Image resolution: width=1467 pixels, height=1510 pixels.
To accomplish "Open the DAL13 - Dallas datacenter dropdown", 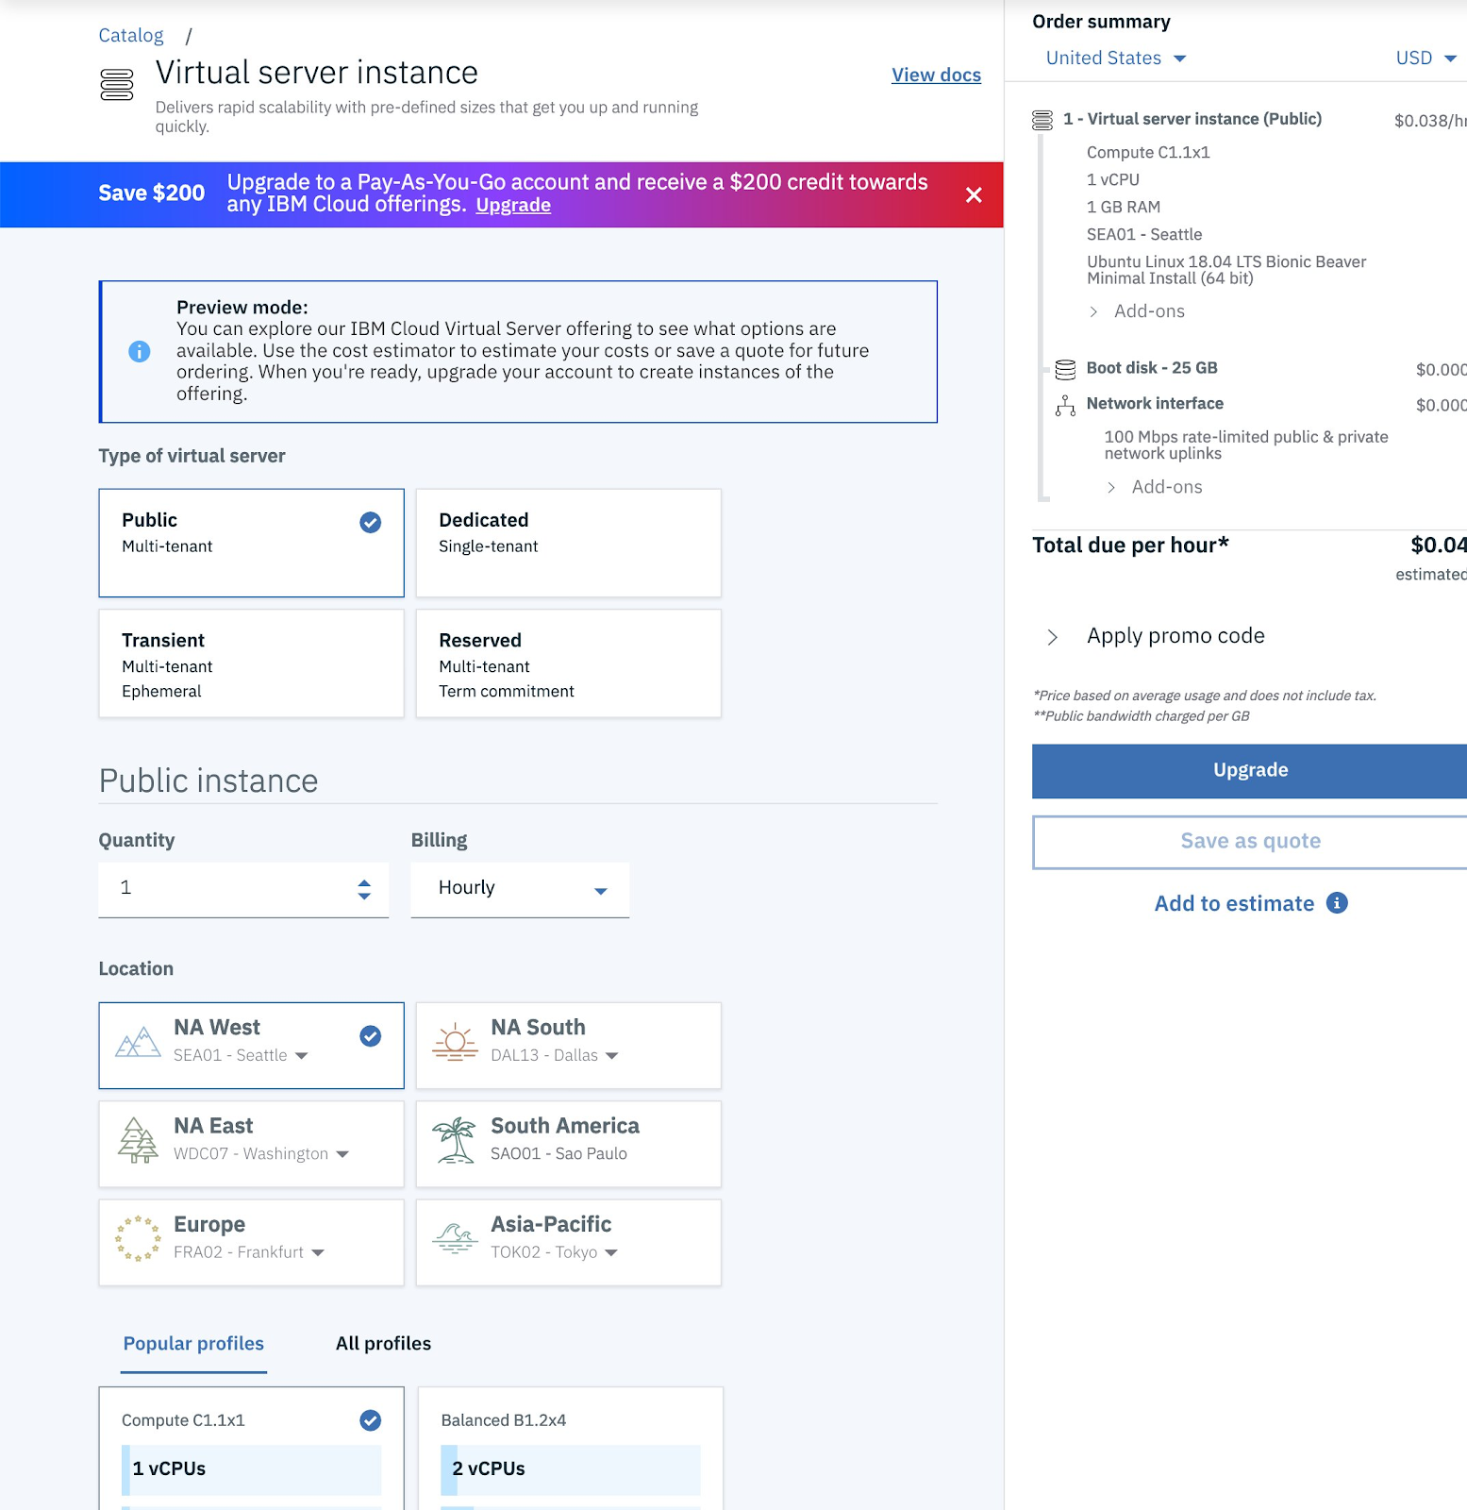I will click(555, 1055).
